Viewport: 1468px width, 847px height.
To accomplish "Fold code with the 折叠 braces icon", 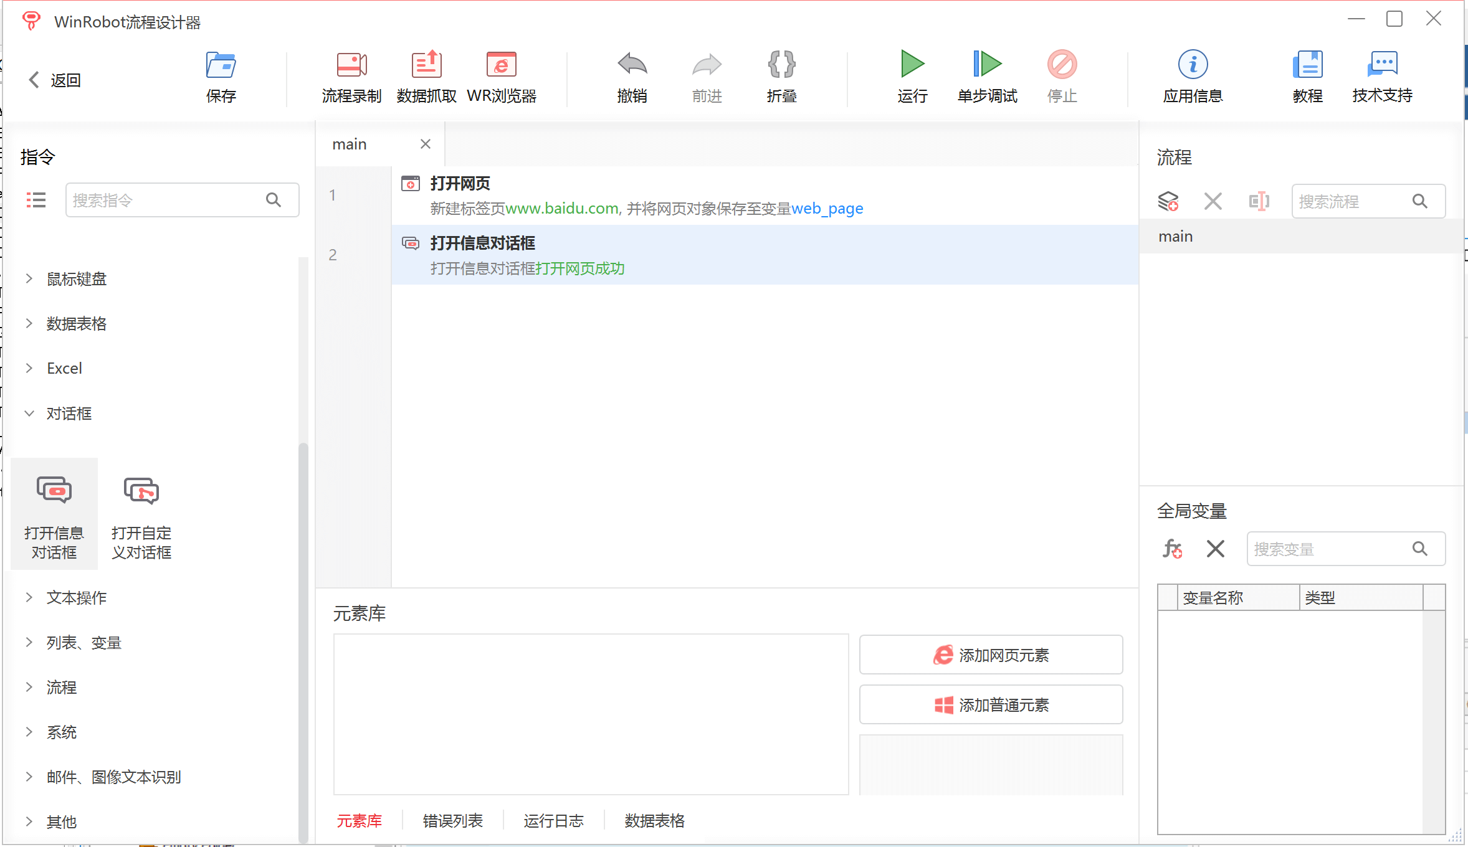I will [x=781, y=65].
